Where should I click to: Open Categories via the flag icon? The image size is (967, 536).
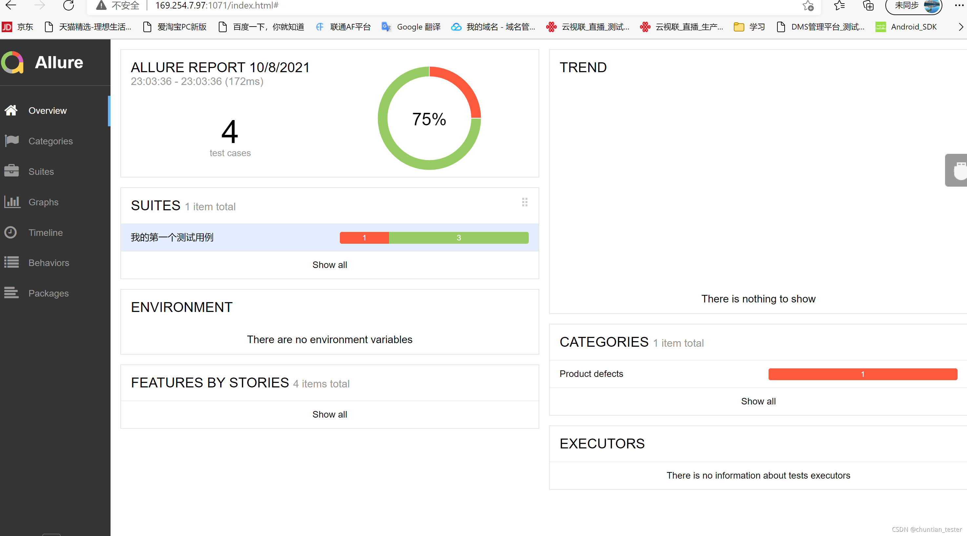[11, 141]
